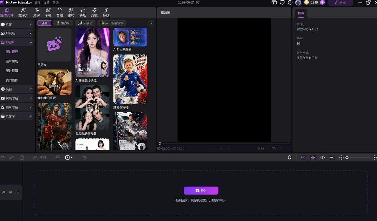Open the 9:16 aspect ratio dropdown

click(263, 149)
